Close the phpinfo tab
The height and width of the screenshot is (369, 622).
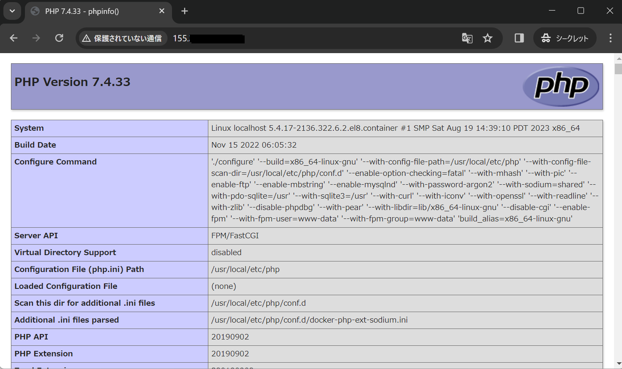point(162,11)
